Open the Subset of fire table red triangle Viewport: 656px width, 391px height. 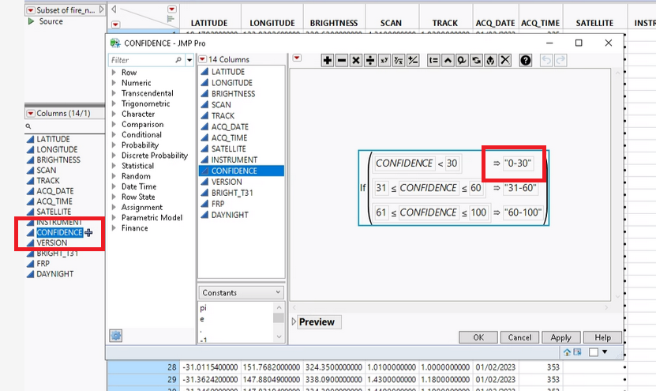click(x=31, y=10)
